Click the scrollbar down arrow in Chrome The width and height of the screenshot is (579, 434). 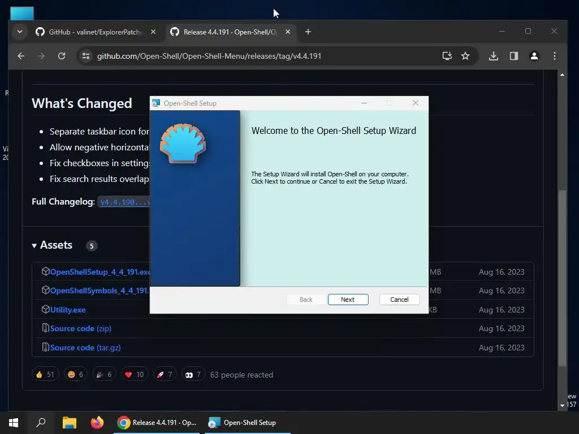click(x=562, y=405)
